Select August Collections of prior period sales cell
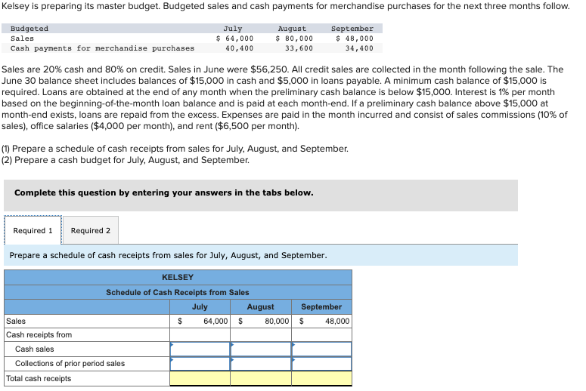The image size is (586, 391). click(x=261, y=364)
